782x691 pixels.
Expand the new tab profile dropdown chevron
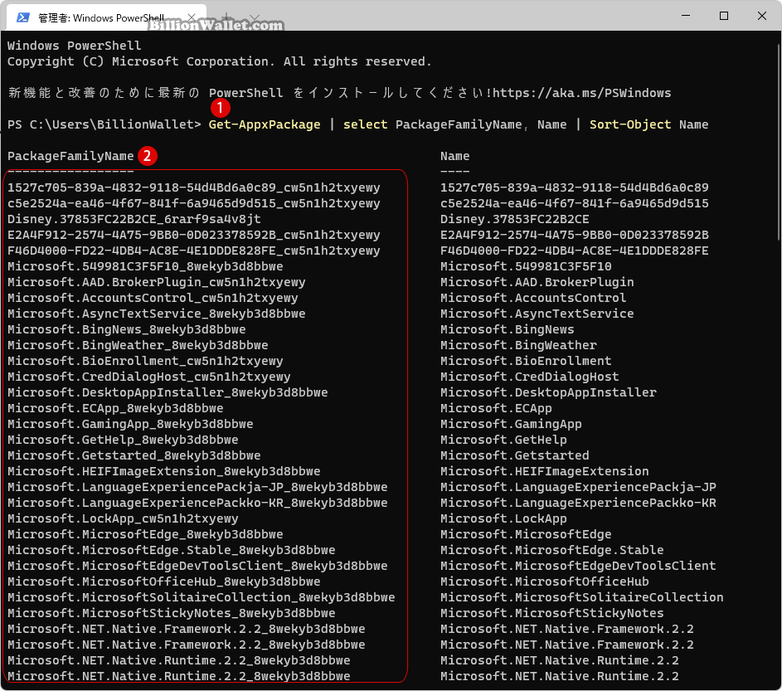(255, 18)
